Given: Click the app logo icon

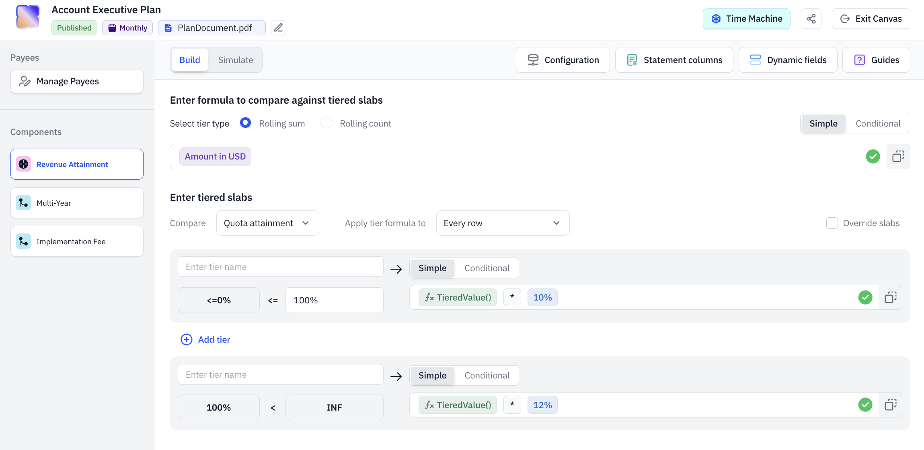Looking at the screenshot, I should click(28, 17).
